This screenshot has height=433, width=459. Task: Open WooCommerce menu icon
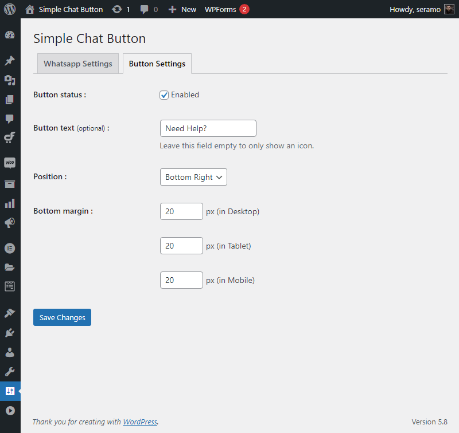tap(10, 163)
